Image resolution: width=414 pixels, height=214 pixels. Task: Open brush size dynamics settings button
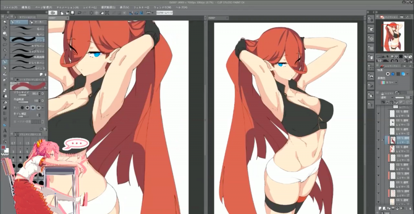[x=43, y=94]
